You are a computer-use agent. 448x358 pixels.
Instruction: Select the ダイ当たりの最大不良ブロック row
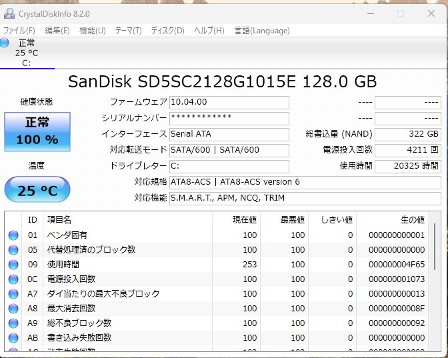(x=216, y=294)
